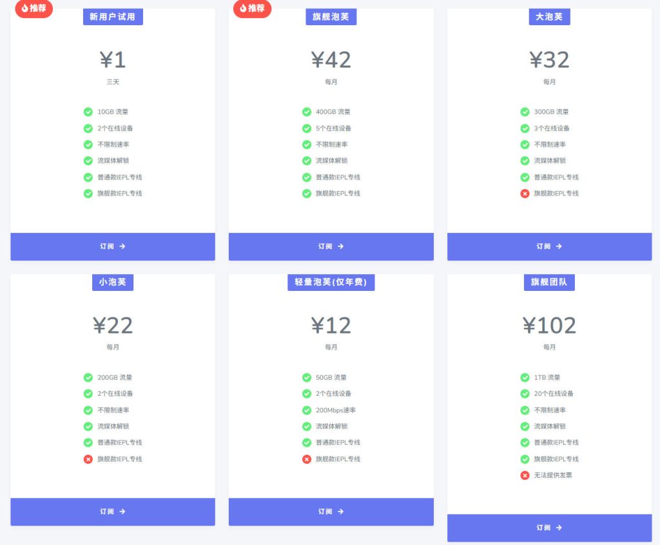Screen dimensions: 660x545
Task: Click the ¥42 price text
Action: click(x=331, y=59)
